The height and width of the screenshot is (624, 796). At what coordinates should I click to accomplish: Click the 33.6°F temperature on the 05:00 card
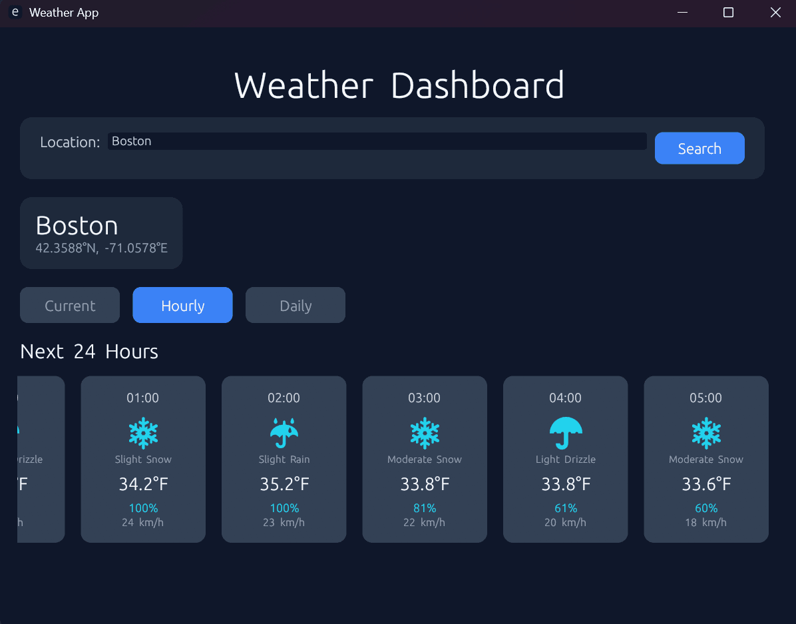coord(706,483)
